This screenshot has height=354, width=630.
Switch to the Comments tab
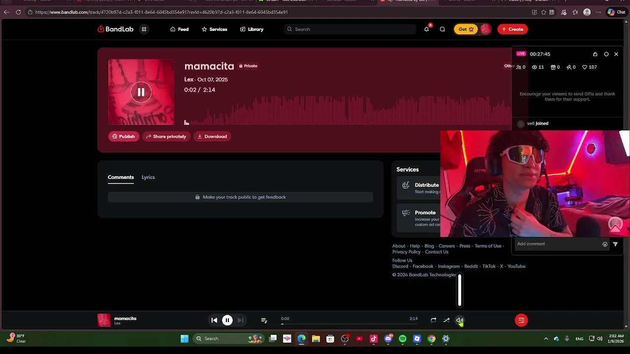click(121, 177)
